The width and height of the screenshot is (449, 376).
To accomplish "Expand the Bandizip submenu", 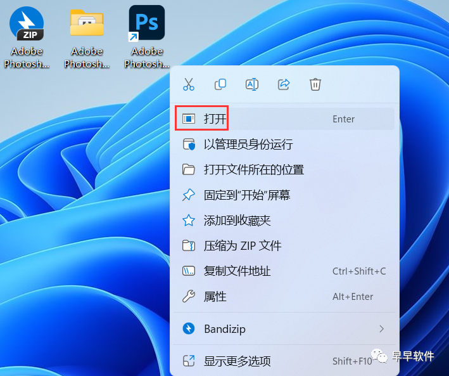I will pos(284,328).
